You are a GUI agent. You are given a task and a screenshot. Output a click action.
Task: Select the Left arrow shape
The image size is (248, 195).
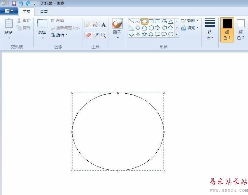click(x=164, y=28)
